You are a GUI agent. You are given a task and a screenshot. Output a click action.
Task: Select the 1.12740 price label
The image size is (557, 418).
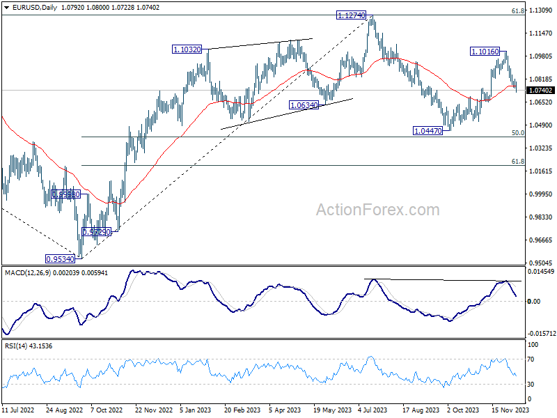point(351,15)
